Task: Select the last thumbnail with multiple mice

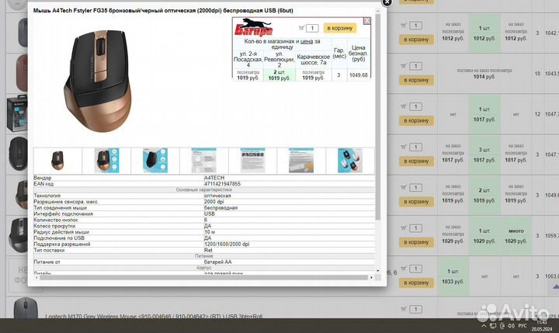Action: click(349, 161)
